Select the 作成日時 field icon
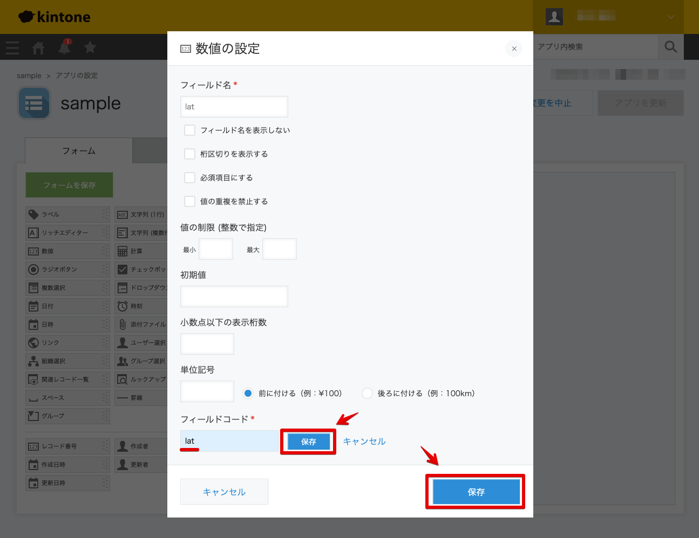The width and height of the screenshot is (699, 538). pos(33,465)
